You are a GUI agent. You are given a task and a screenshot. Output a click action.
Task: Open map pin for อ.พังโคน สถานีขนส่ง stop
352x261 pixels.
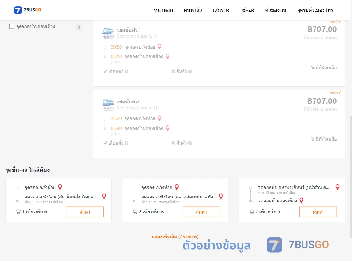click(x=104, y=196)
